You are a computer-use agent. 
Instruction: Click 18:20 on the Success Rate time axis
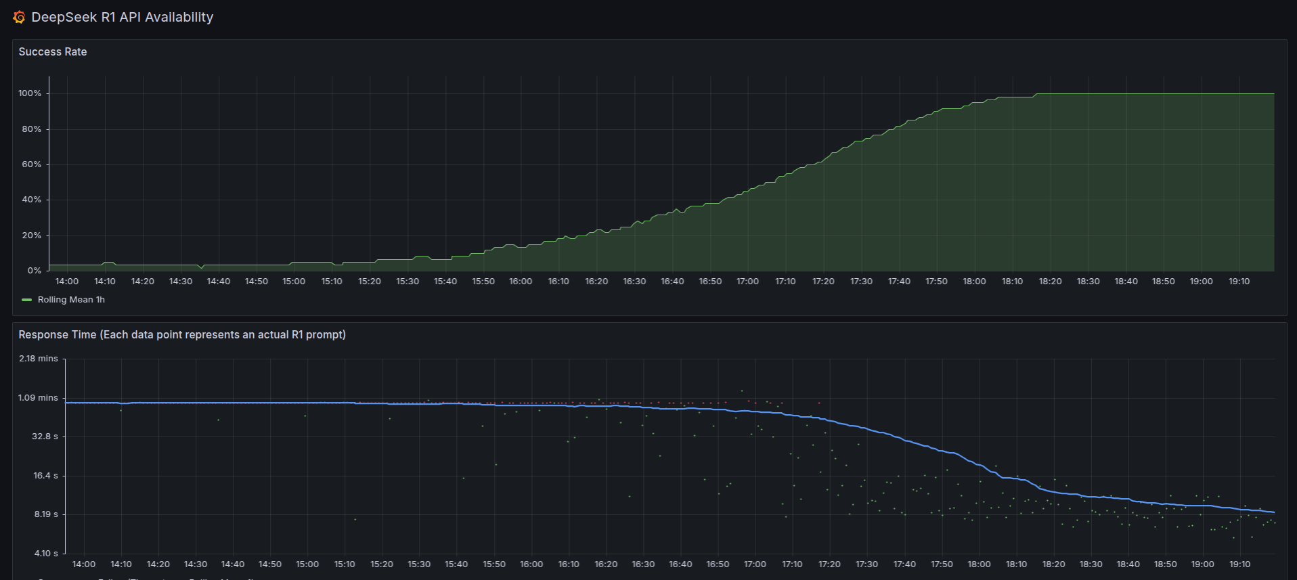(1051, 282)
